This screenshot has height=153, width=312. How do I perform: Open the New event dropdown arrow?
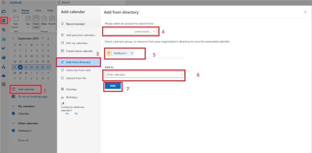[19, 27]
